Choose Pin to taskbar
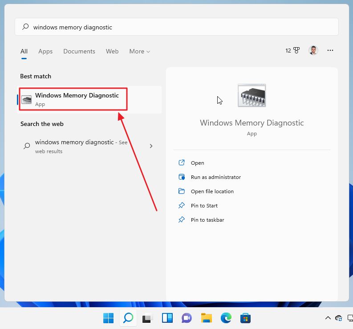Screen dimensions: 353x329 [x=207, y=220]
